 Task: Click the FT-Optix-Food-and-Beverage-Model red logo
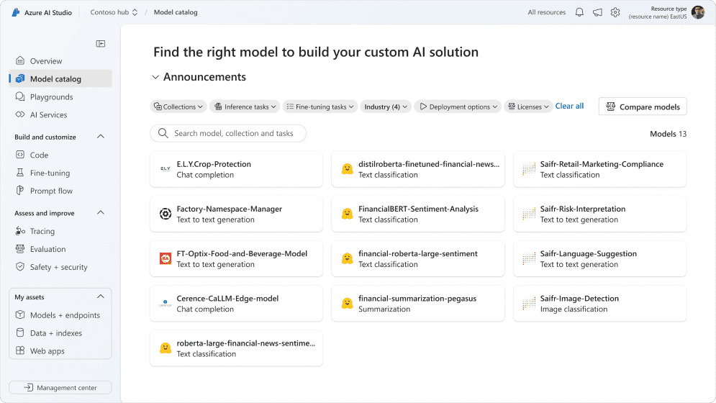166,258
